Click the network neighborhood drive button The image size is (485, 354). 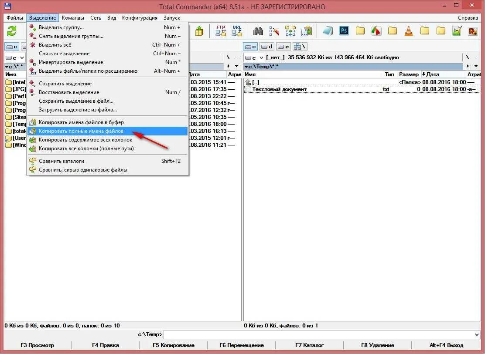300,47
